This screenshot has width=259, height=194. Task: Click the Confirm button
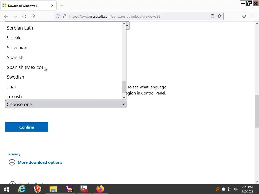(27, 127)
